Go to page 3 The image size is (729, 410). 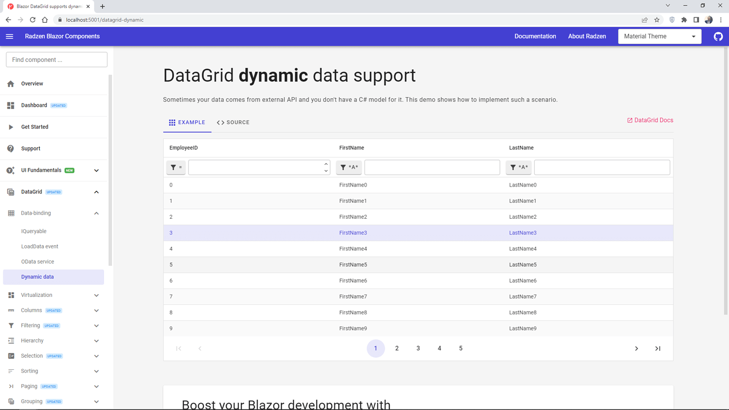418,349
